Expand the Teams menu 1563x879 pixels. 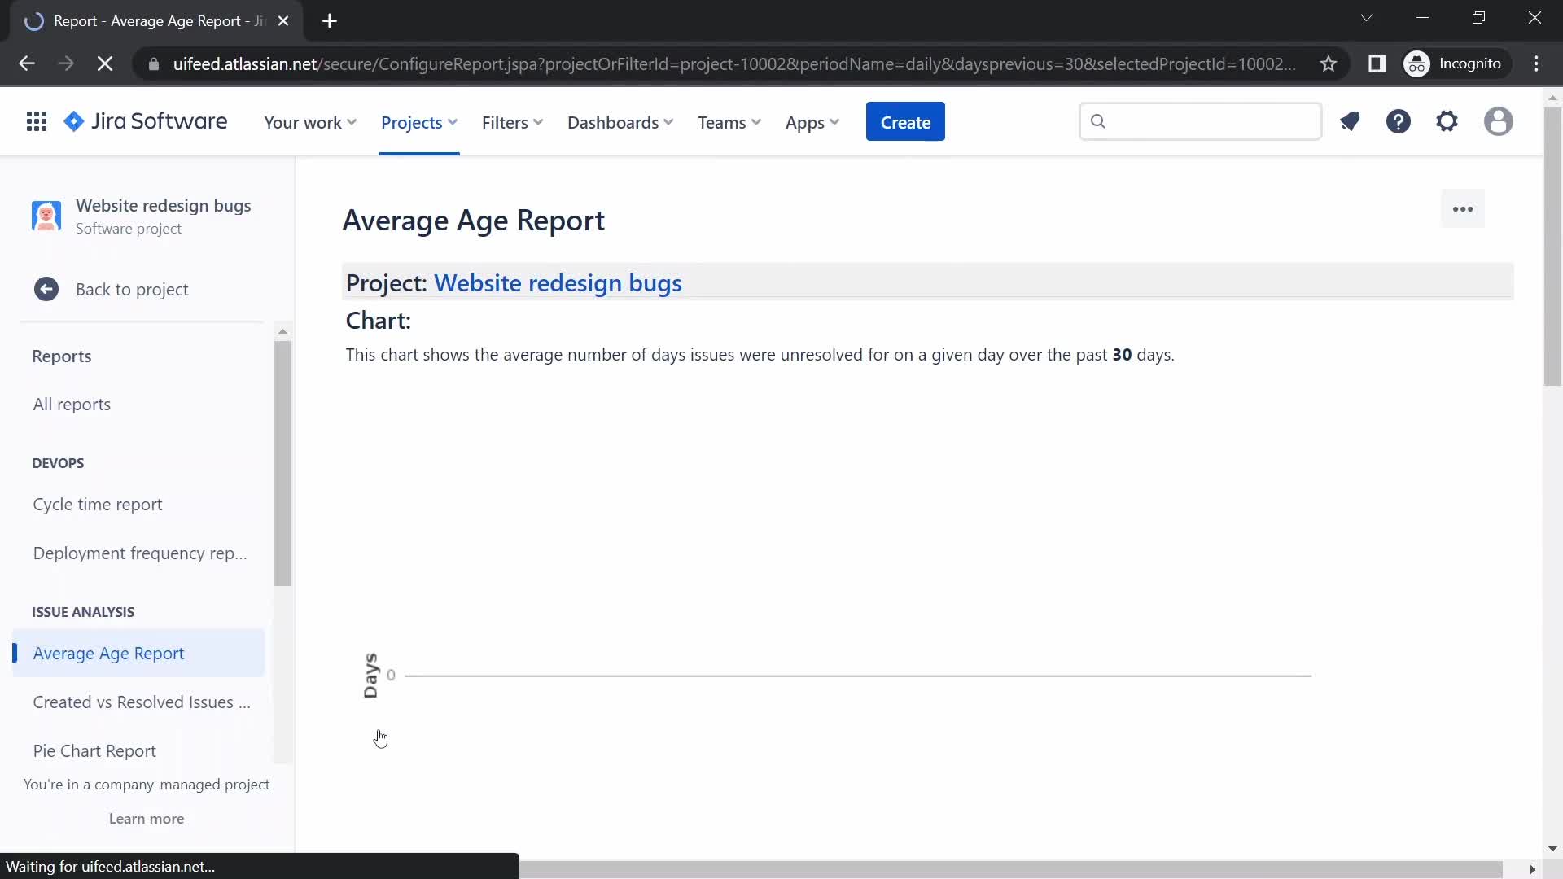pos(729,122)
